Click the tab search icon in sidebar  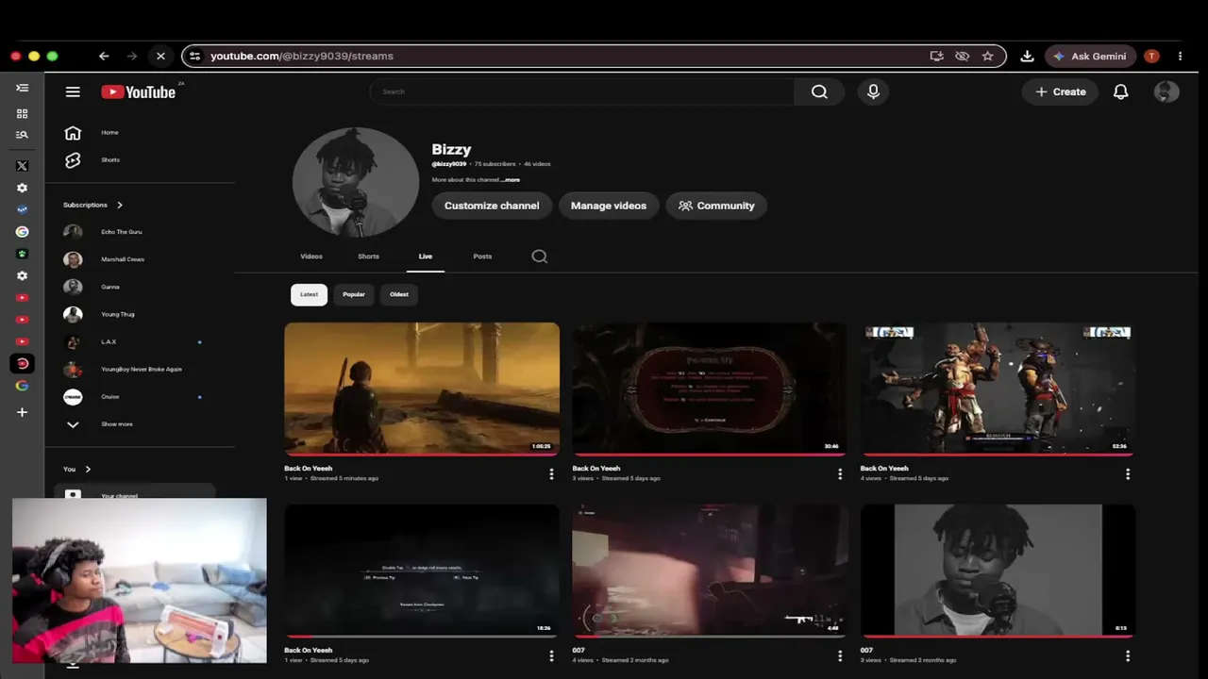(x=23, y=135)
